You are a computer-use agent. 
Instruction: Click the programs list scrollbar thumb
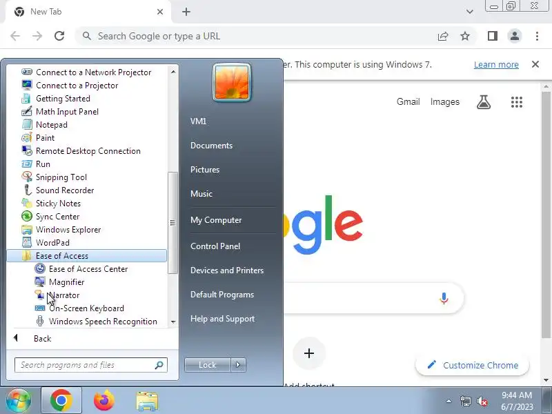[x=172, y=222]
